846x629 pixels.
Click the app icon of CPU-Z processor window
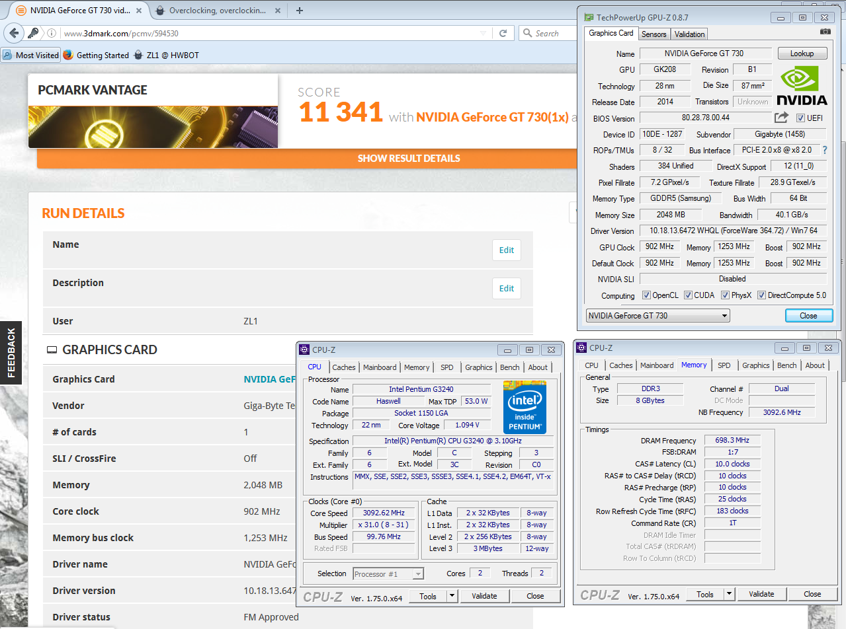click(304, 350)
